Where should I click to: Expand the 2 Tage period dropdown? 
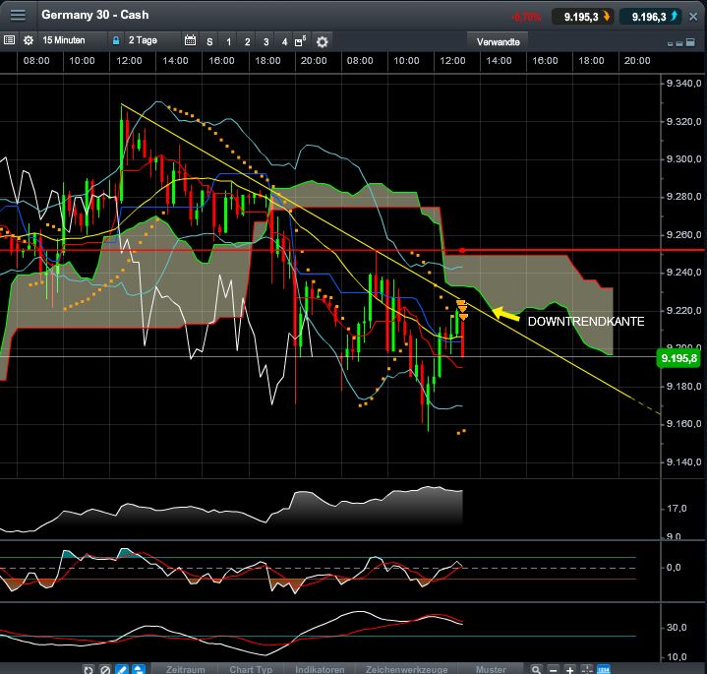pyautogui.click(x=148, y=41)
